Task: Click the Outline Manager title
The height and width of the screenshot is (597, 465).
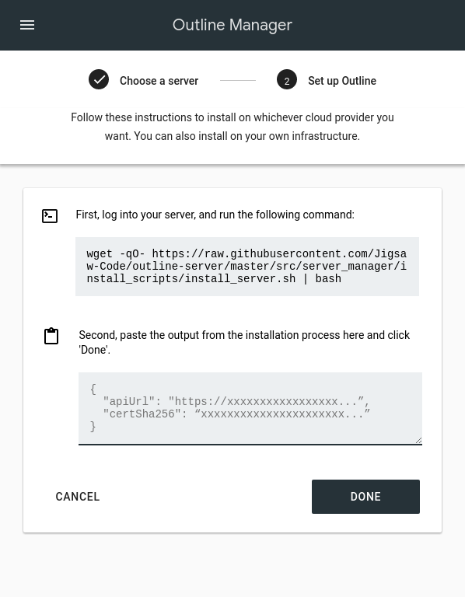Action: point(232,25)
